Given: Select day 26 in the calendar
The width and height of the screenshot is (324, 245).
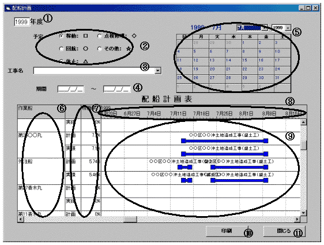Looking at the screenshot, I should [195, 78].
